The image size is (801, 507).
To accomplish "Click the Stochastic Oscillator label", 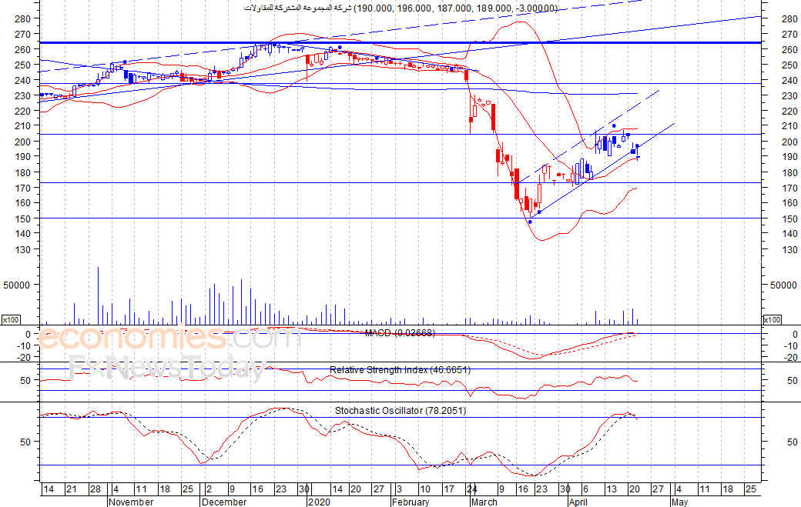I will [x=400, y=411].
